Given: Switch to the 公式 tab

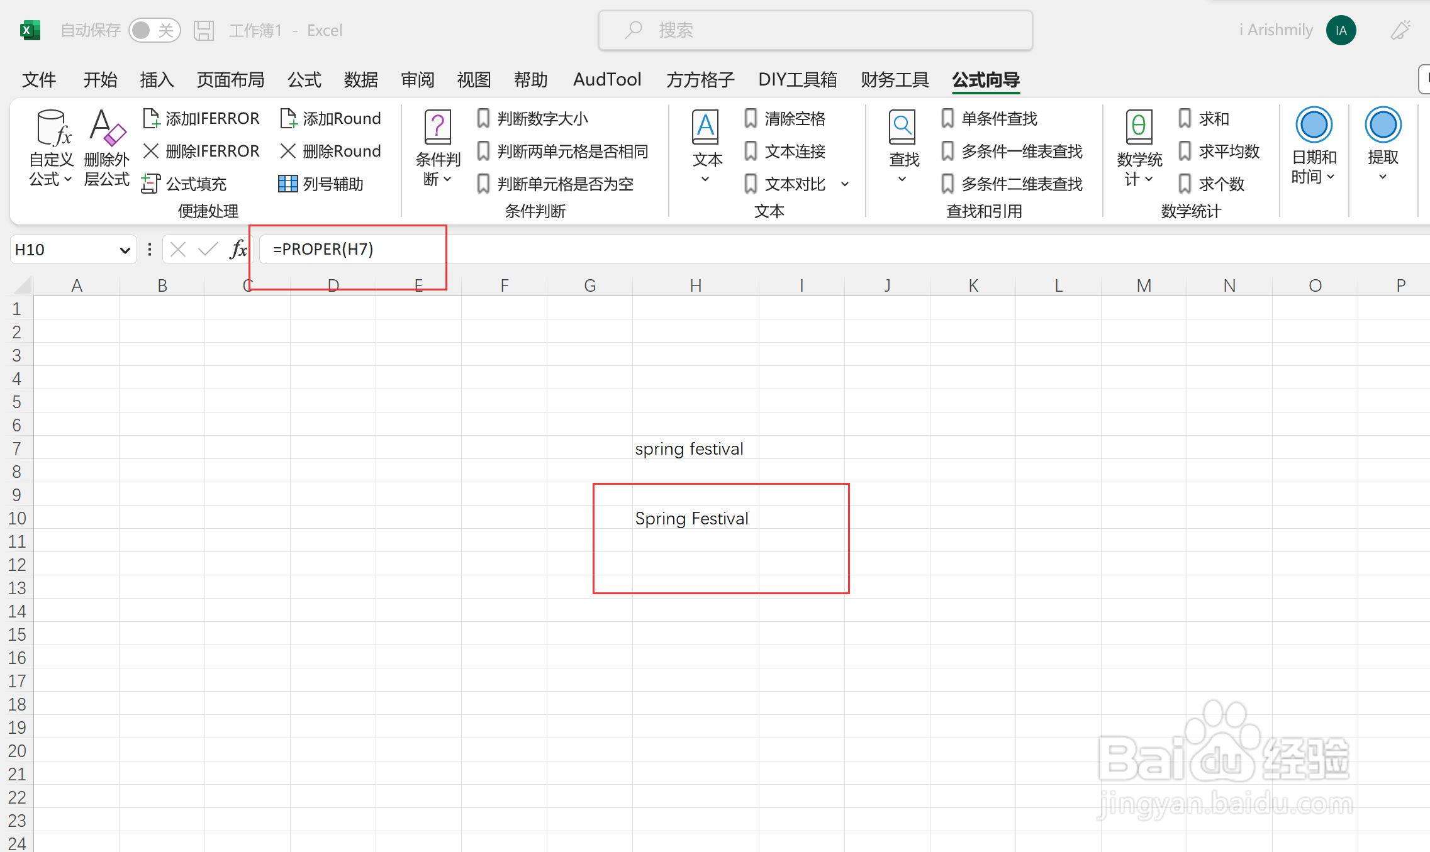Looking at the screenshot, I should [x=304, y=80].
